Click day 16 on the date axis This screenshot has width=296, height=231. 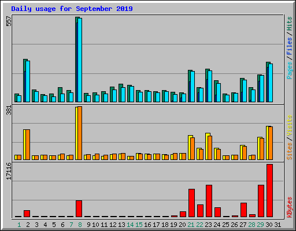coord(147,225)
